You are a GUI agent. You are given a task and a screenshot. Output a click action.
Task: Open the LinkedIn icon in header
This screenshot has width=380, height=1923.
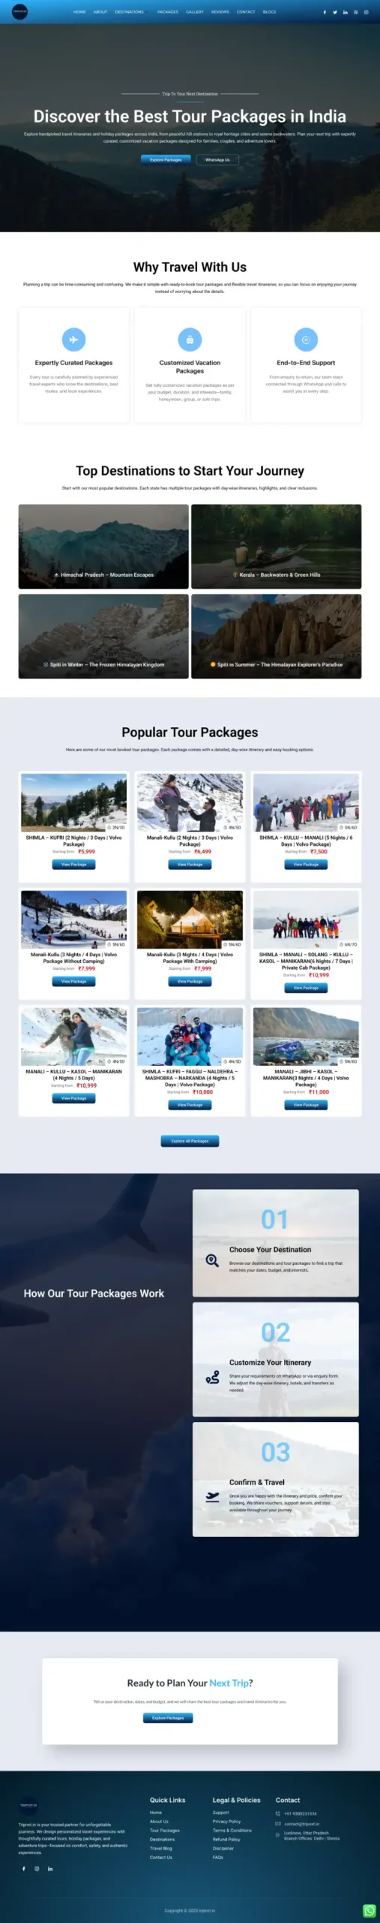[x=345, y=12]
